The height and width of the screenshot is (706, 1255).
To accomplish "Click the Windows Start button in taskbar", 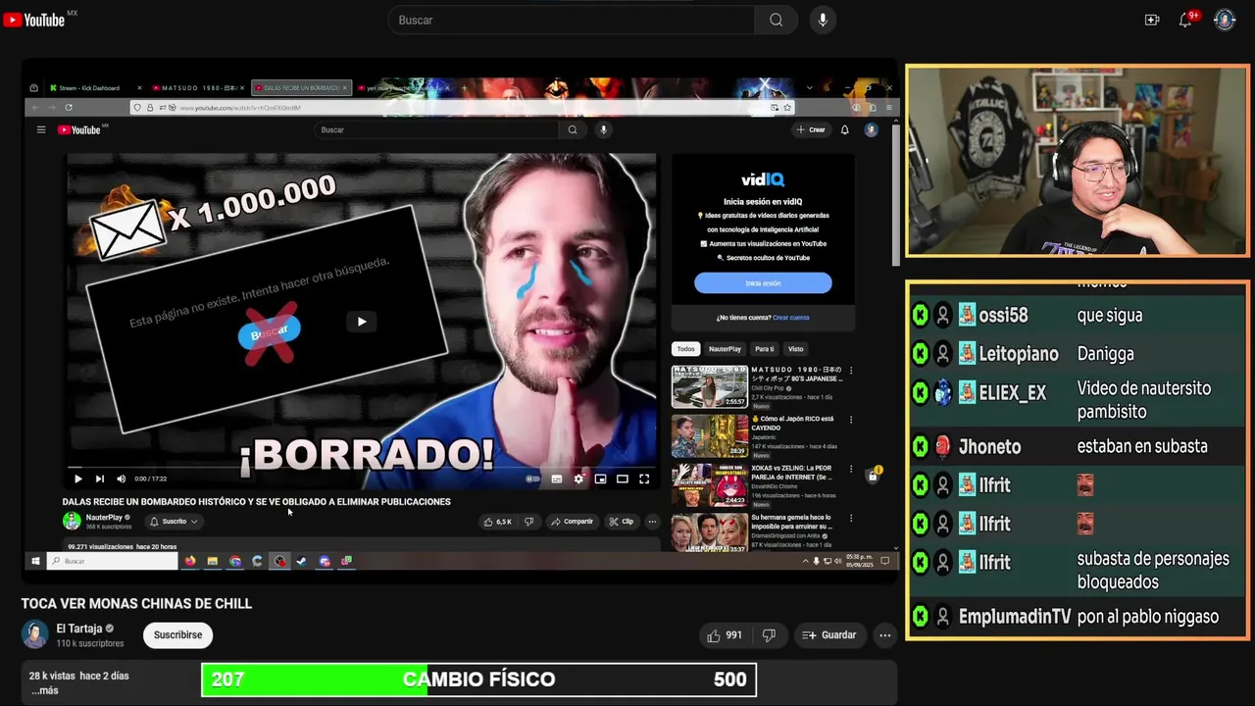I will point(35,561).
